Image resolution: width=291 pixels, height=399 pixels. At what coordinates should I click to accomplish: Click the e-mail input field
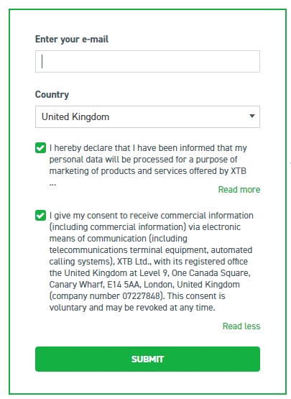pyautogui.click(x=147, y=61)
